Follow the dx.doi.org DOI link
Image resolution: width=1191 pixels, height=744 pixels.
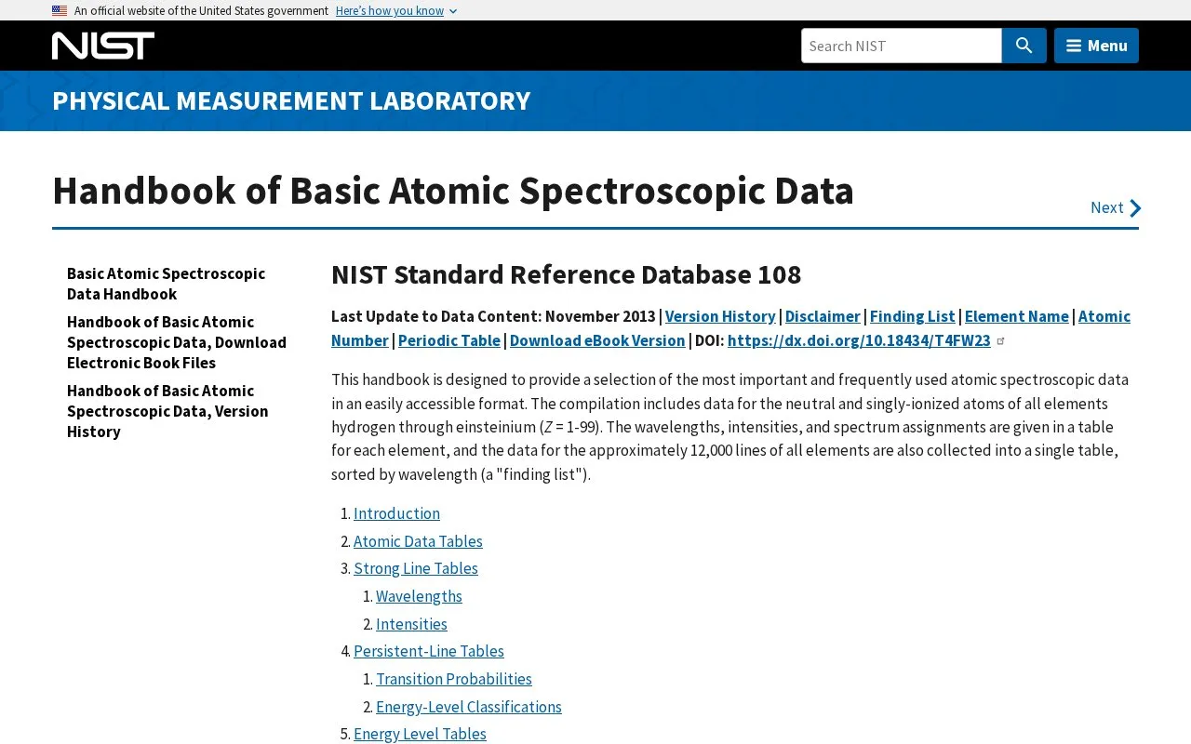tap(859, 340)
